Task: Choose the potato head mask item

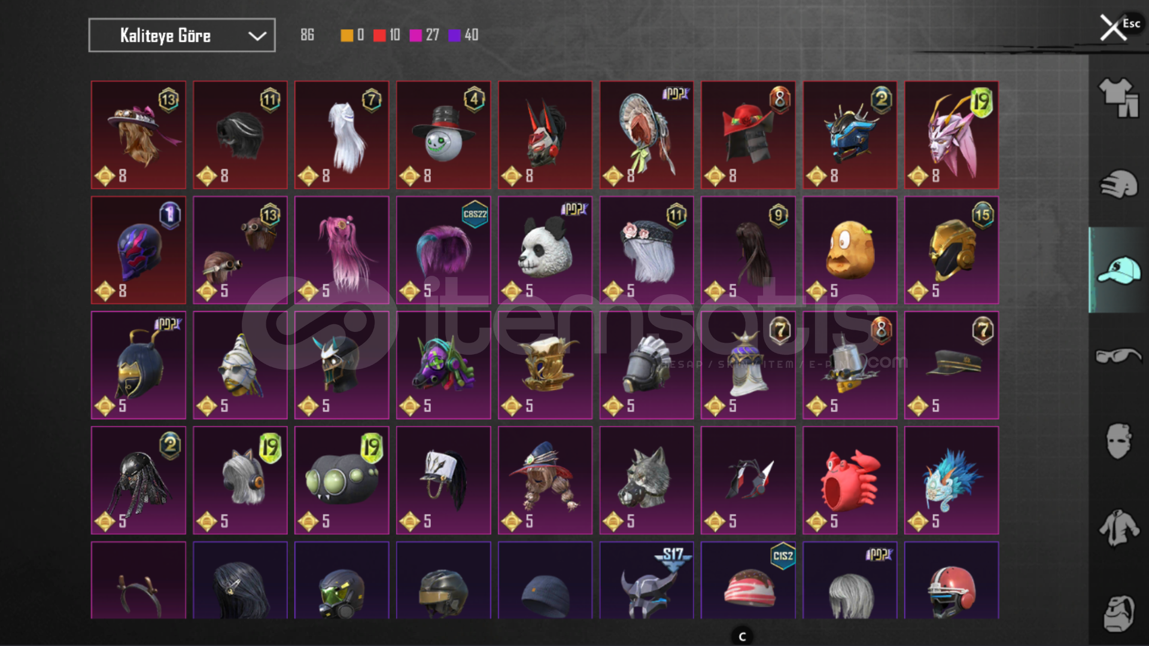Action: click(x=850, y=250)
